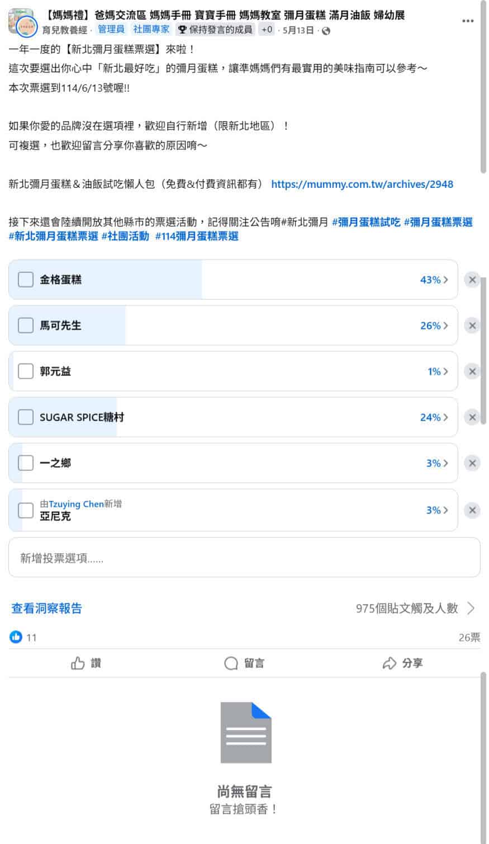Select the SUGAR SPICE糖村 checkbox

click(26, 417)
